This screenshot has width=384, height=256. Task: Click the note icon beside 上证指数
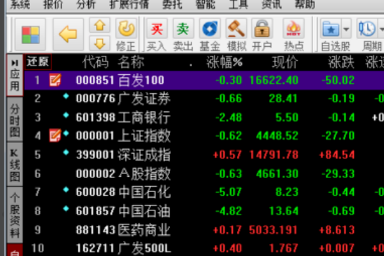pyautogui.click(x=55, y=136)
